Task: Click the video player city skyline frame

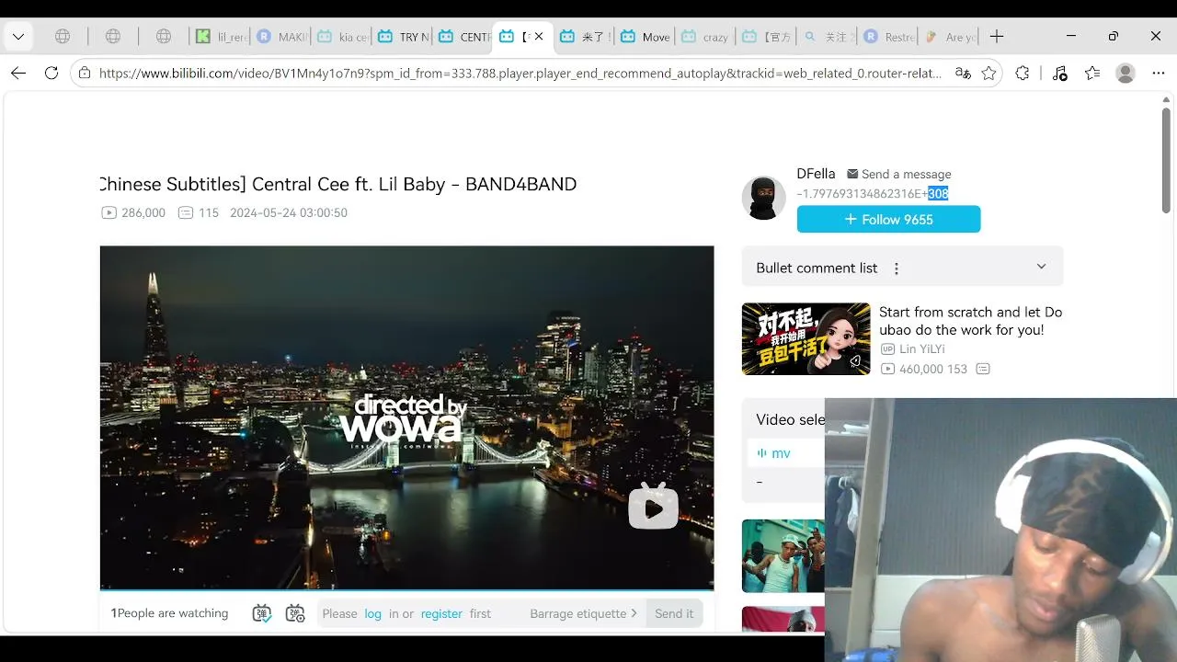Action: pyautogui.click(x=406, y=417)
